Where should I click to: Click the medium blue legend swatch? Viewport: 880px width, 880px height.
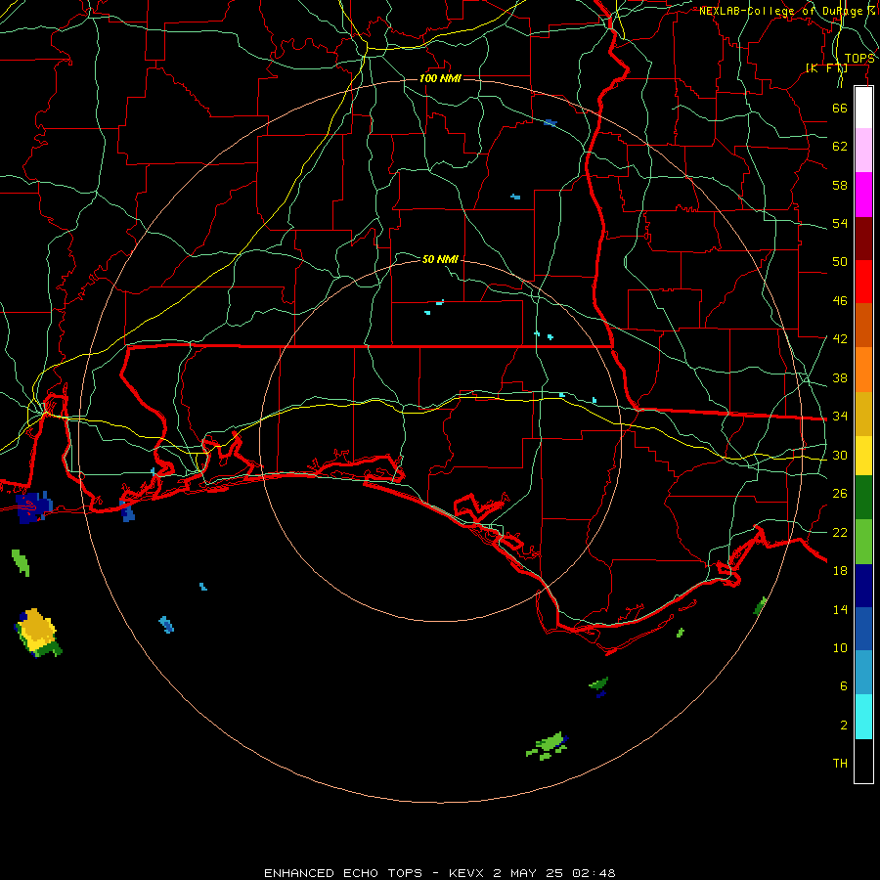[863, 629]
